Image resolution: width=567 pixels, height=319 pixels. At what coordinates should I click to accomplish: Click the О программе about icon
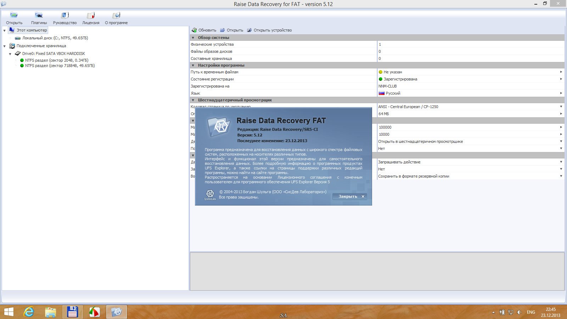pos(116,15)
